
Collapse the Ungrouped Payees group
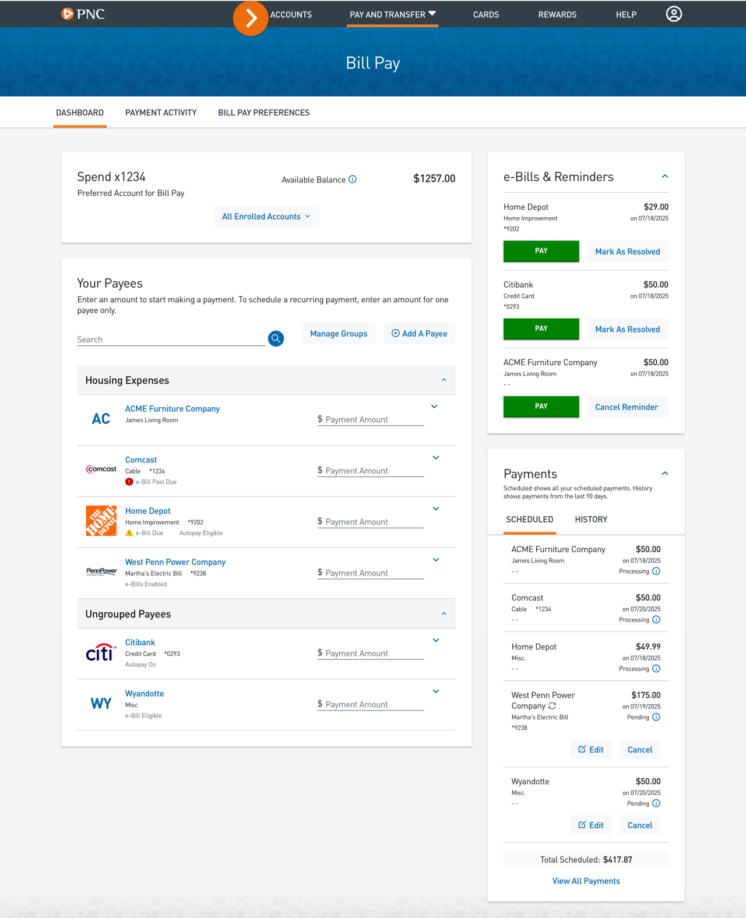[x=444, y=613]
